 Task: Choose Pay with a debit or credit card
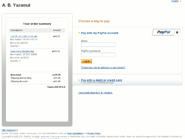[101, 80]
